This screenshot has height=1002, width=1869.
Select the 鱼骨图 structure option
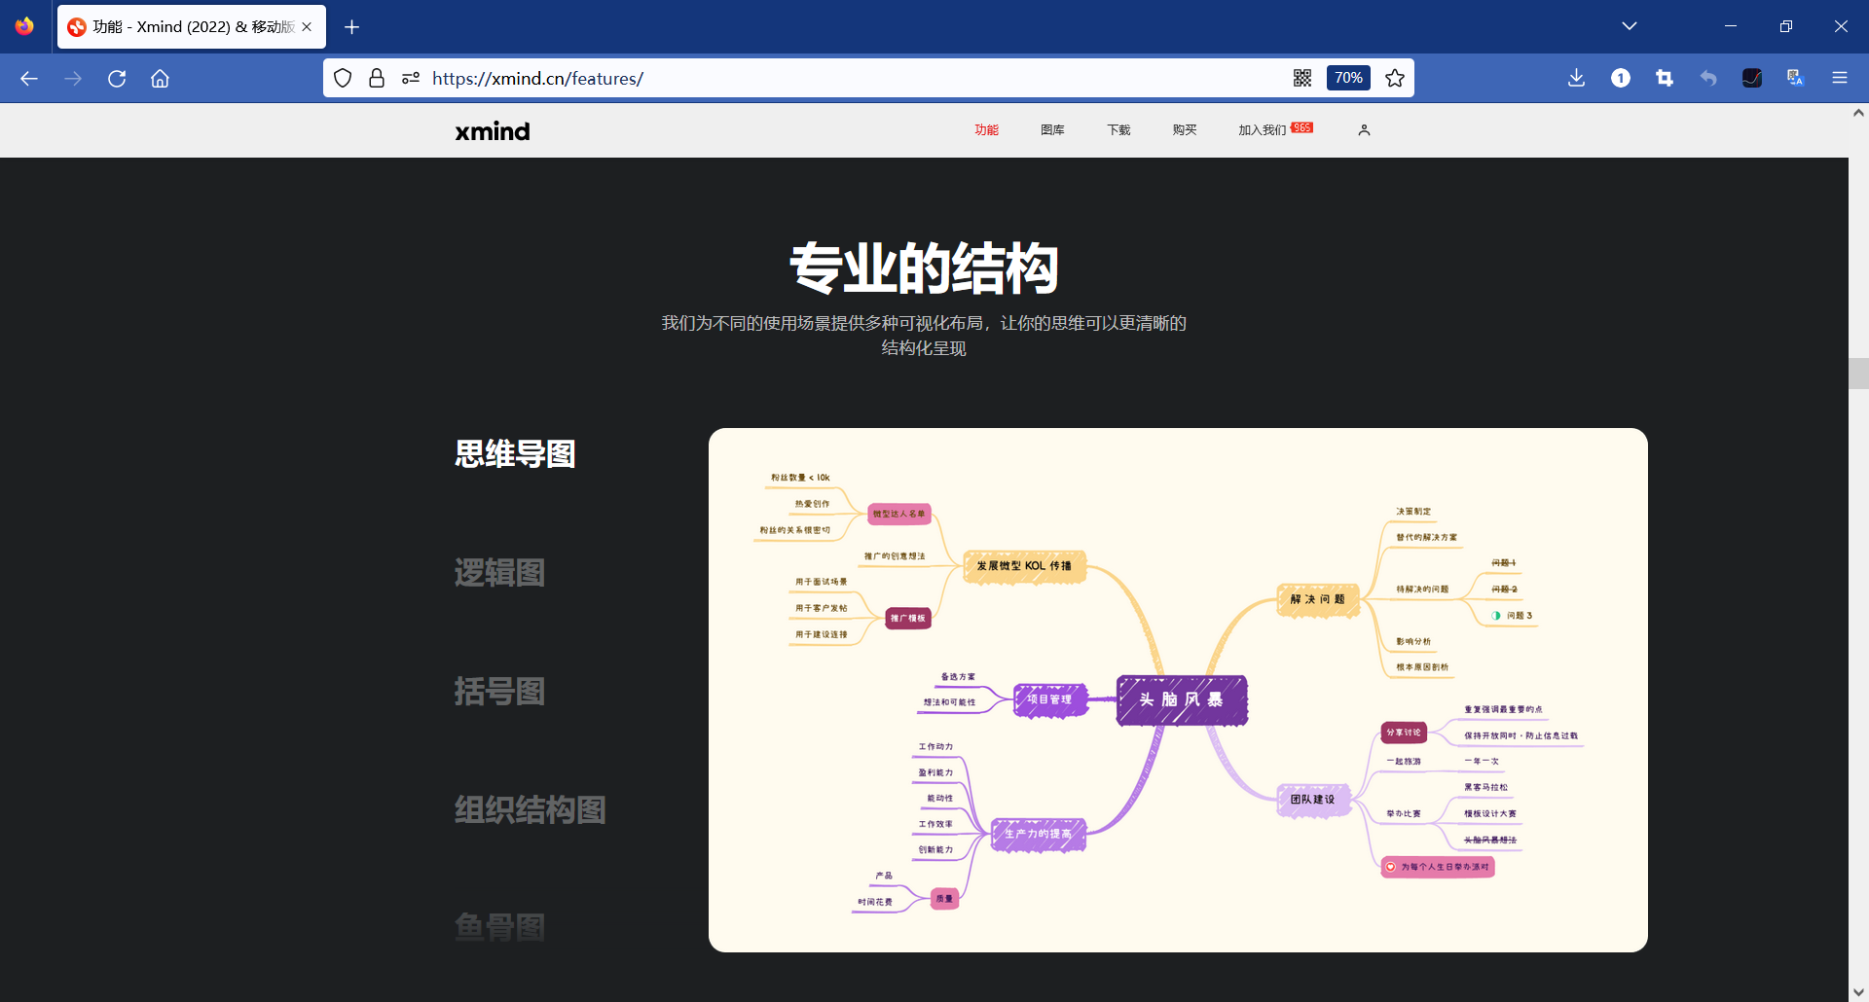pos(499,927)
